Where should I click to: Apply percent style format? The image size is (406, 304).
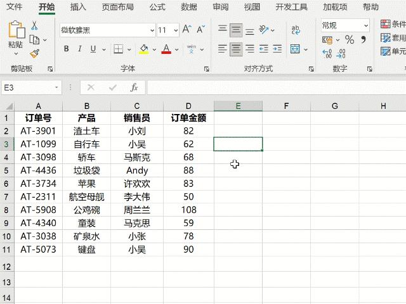(350, 40)
